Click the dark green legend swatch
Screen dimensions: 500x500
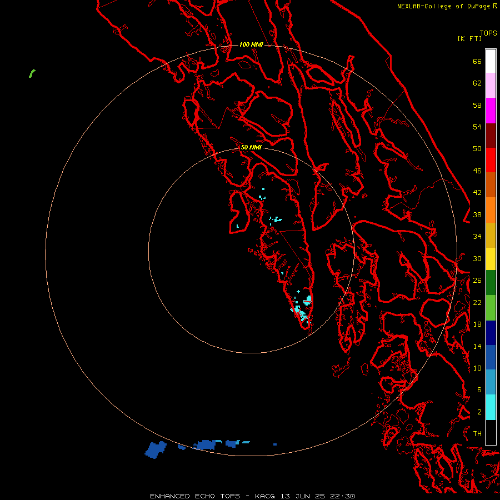(x=491, y=283)
